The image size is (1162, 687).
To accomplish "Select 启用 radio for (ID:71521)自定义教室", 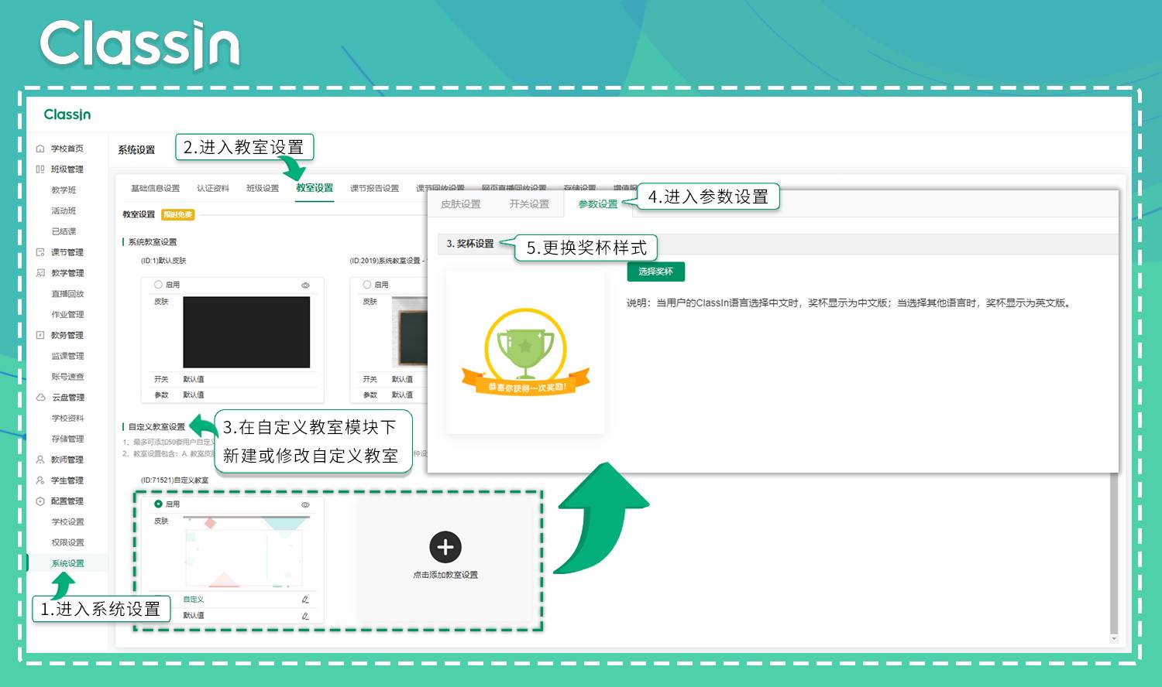I will [158, 504].
